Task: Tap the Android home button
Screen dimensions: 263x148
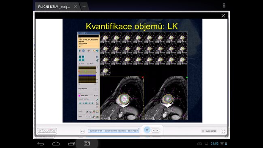Action: point(56,144)
